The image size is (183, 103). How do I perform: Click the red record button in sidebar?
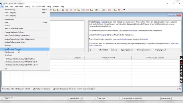pos(181,63)
